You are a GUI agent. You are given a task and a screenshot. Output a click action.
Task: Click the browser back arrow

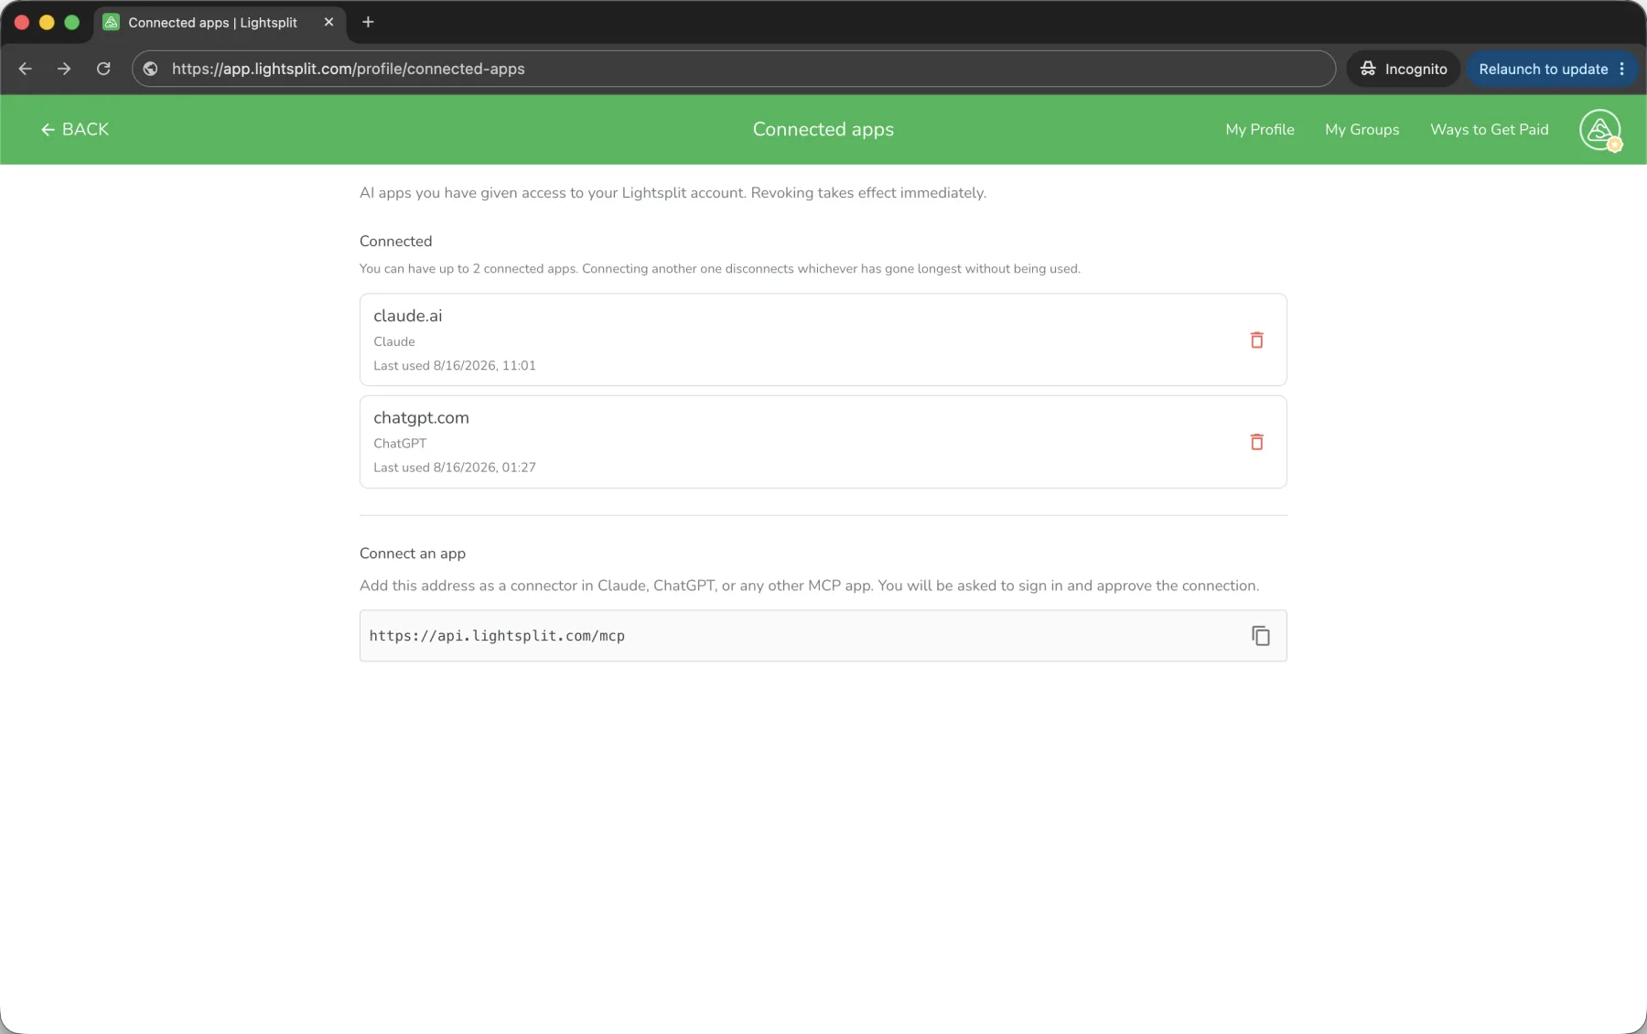click(x=26, y=69)
